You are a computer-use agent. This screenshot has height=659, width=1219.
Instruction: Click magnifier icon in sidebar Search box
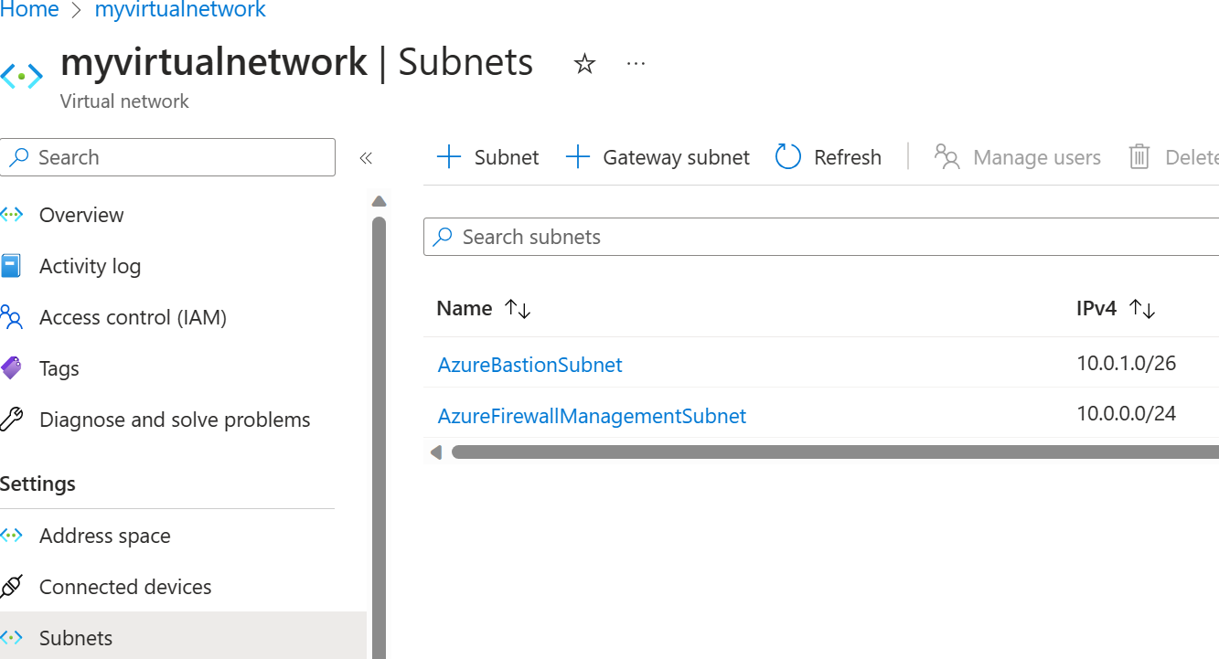coord(18,157)
